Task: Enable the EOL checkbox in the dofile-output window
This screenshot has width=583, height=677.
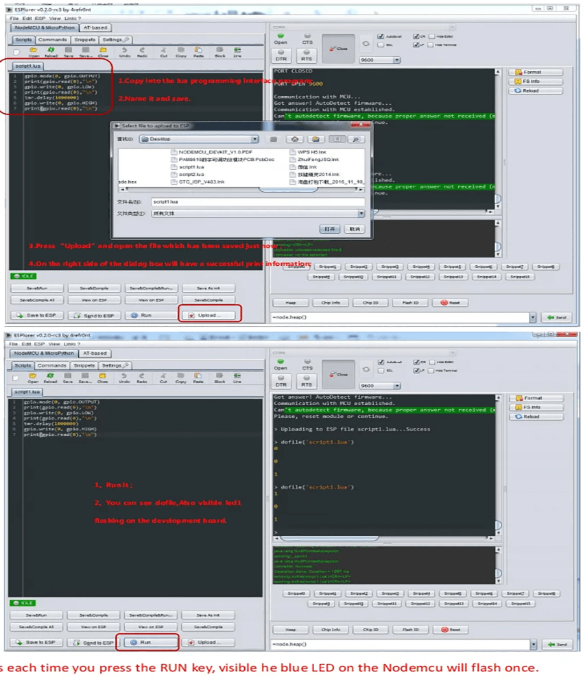Action: coord(381,371)
